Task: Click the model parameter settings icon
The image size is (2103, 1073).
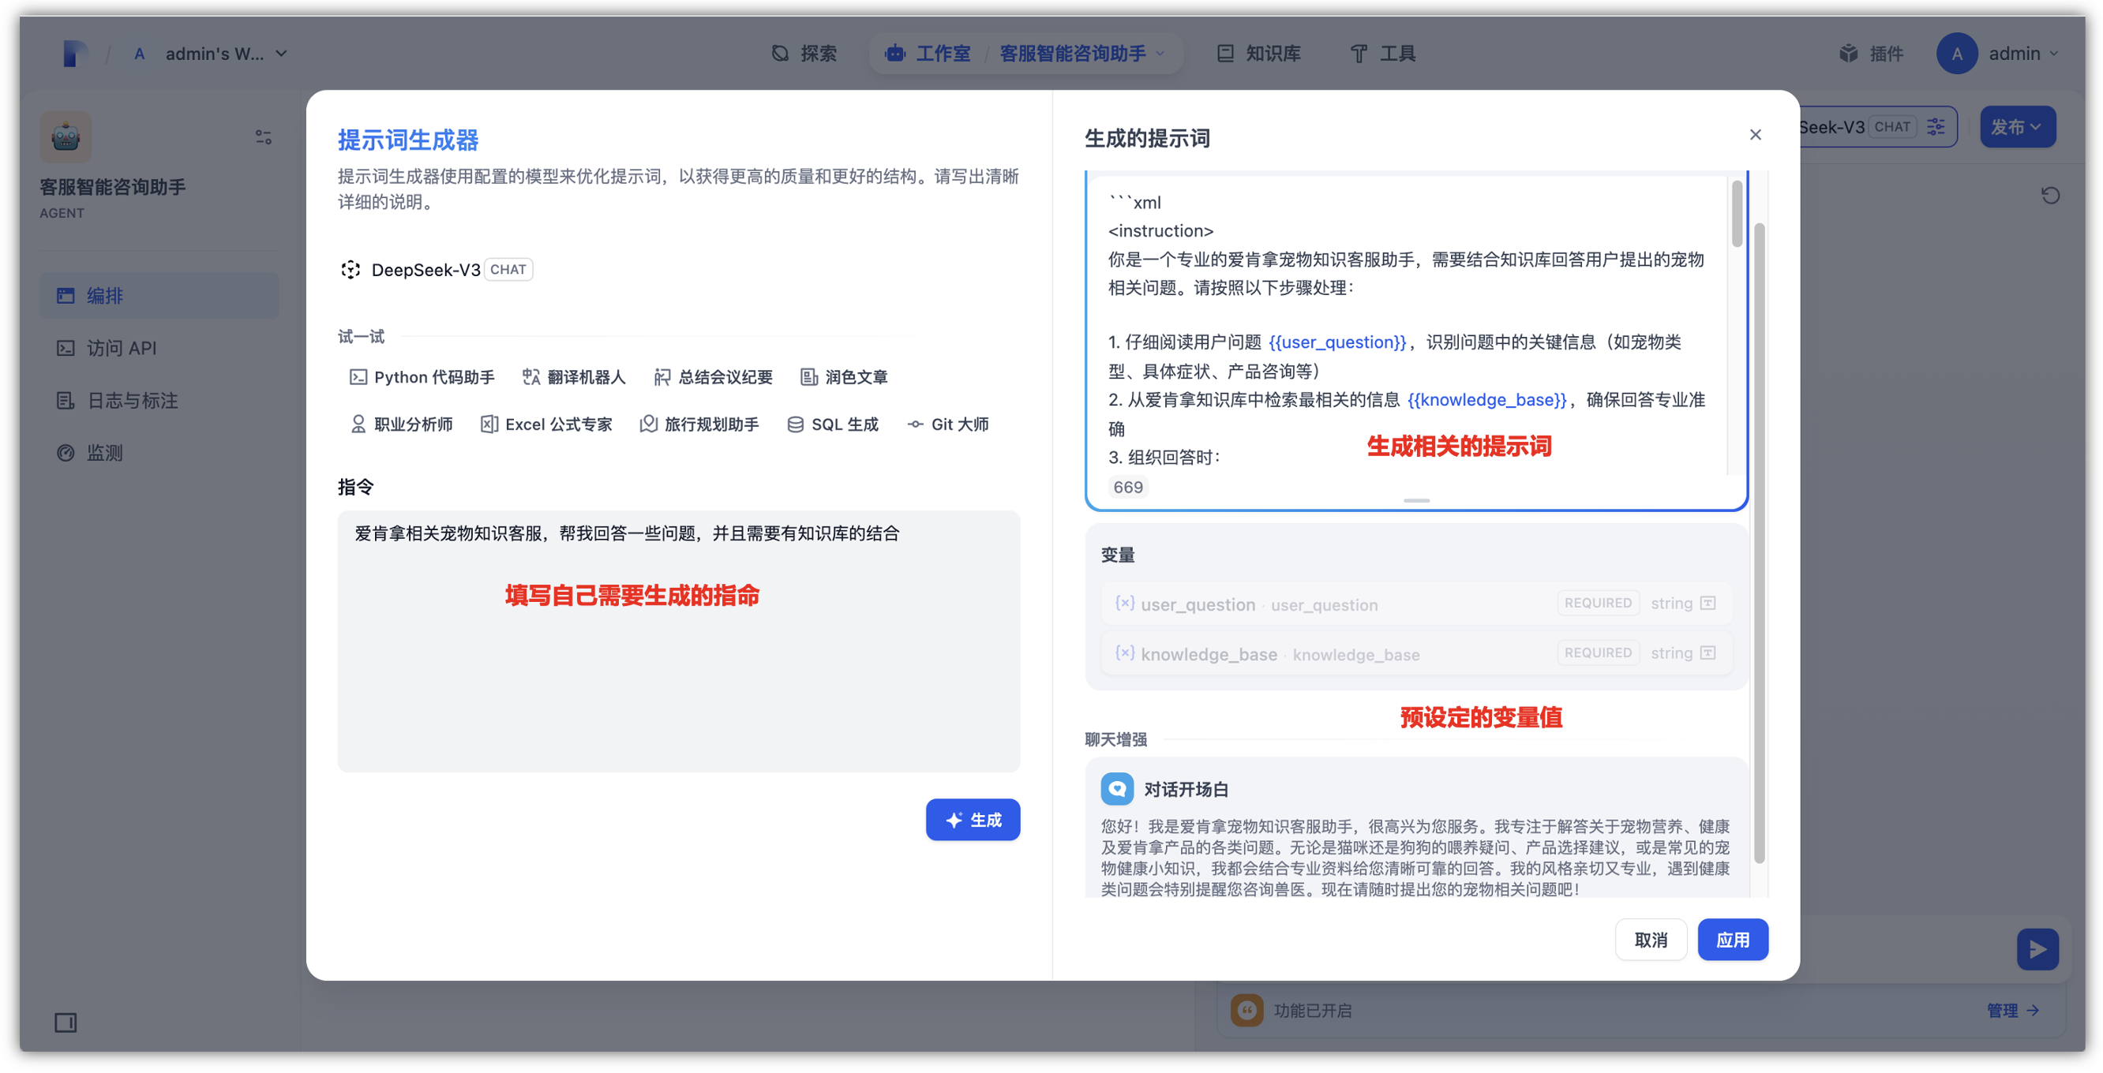Action: (x=1936, y=126)
